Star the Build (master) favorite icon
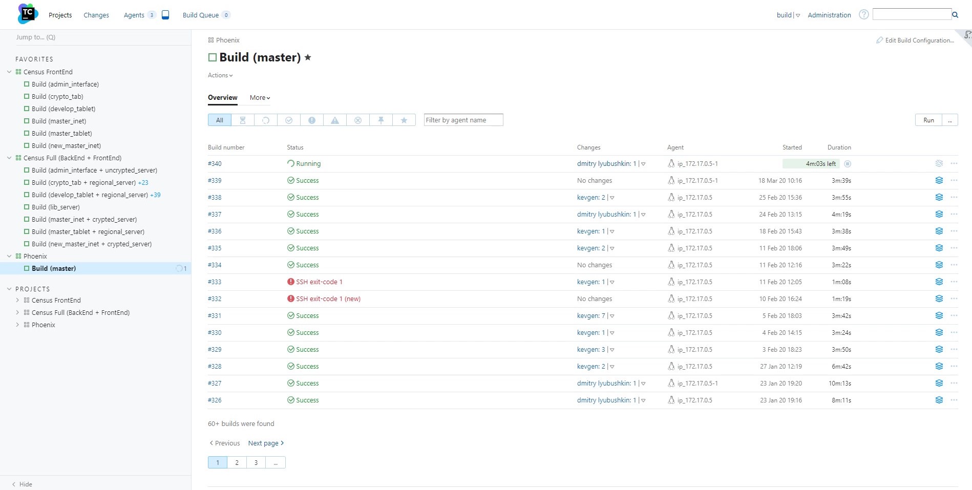This screenshot has height=490, width=972. [x=308, y=57]
